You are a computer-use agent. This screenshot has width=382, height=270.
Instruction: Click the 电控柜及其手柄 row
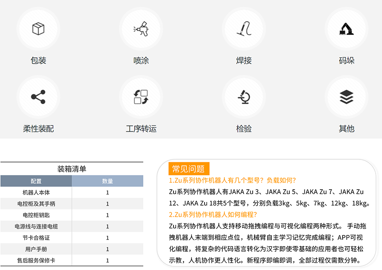coord(36,204)
